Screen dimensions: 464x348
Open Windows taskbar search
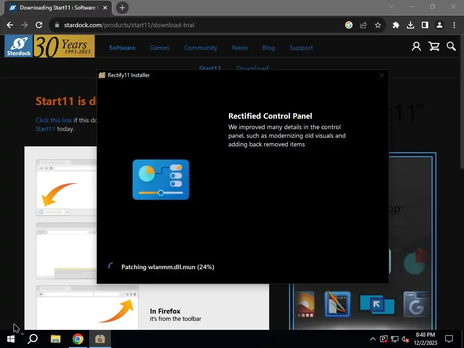tap(33, 339)
